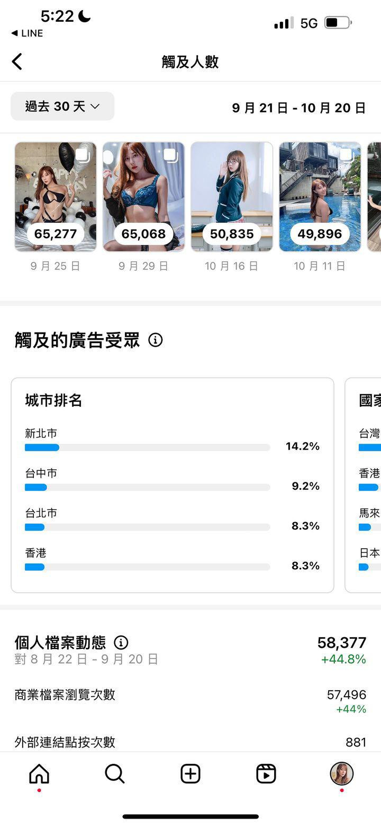Open the profile avatar in bottom bar
381x826 pixels.
(342, 774)
